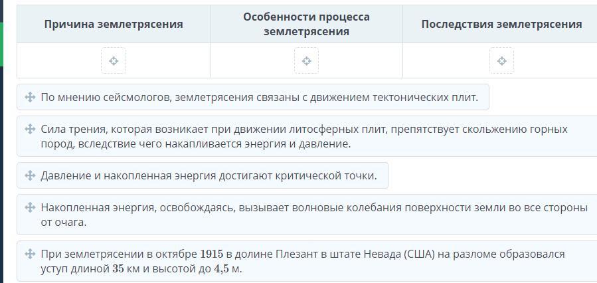Image resolution: width=597 pixels, height=283 pixels.
Task: Click drag handle of tectonic plates statement
Action: [x=30, y=97]
